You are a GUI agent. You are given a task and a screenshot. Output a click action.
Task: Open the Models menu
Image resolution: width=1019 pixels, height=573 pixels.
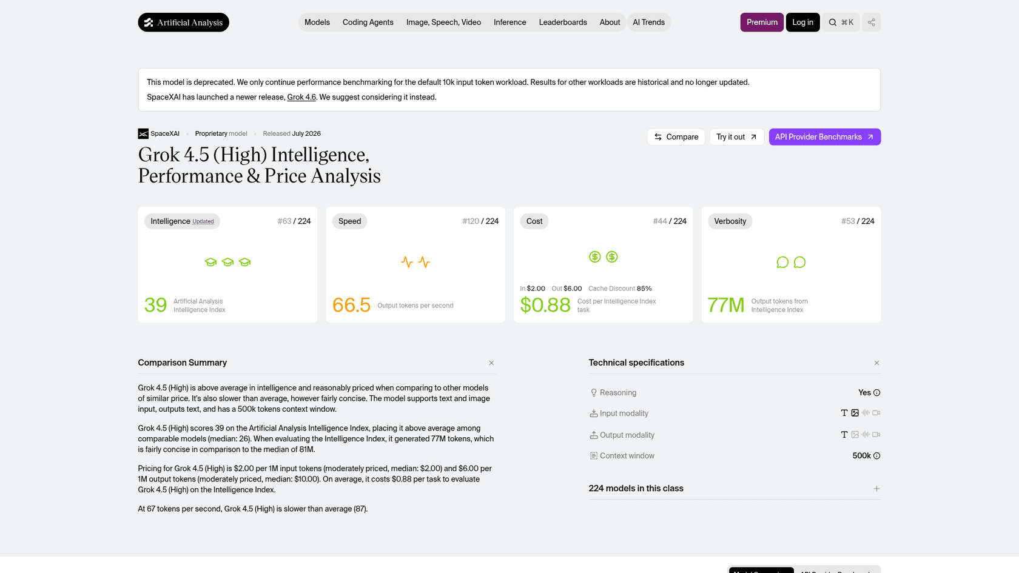click(x=317, y=22)
